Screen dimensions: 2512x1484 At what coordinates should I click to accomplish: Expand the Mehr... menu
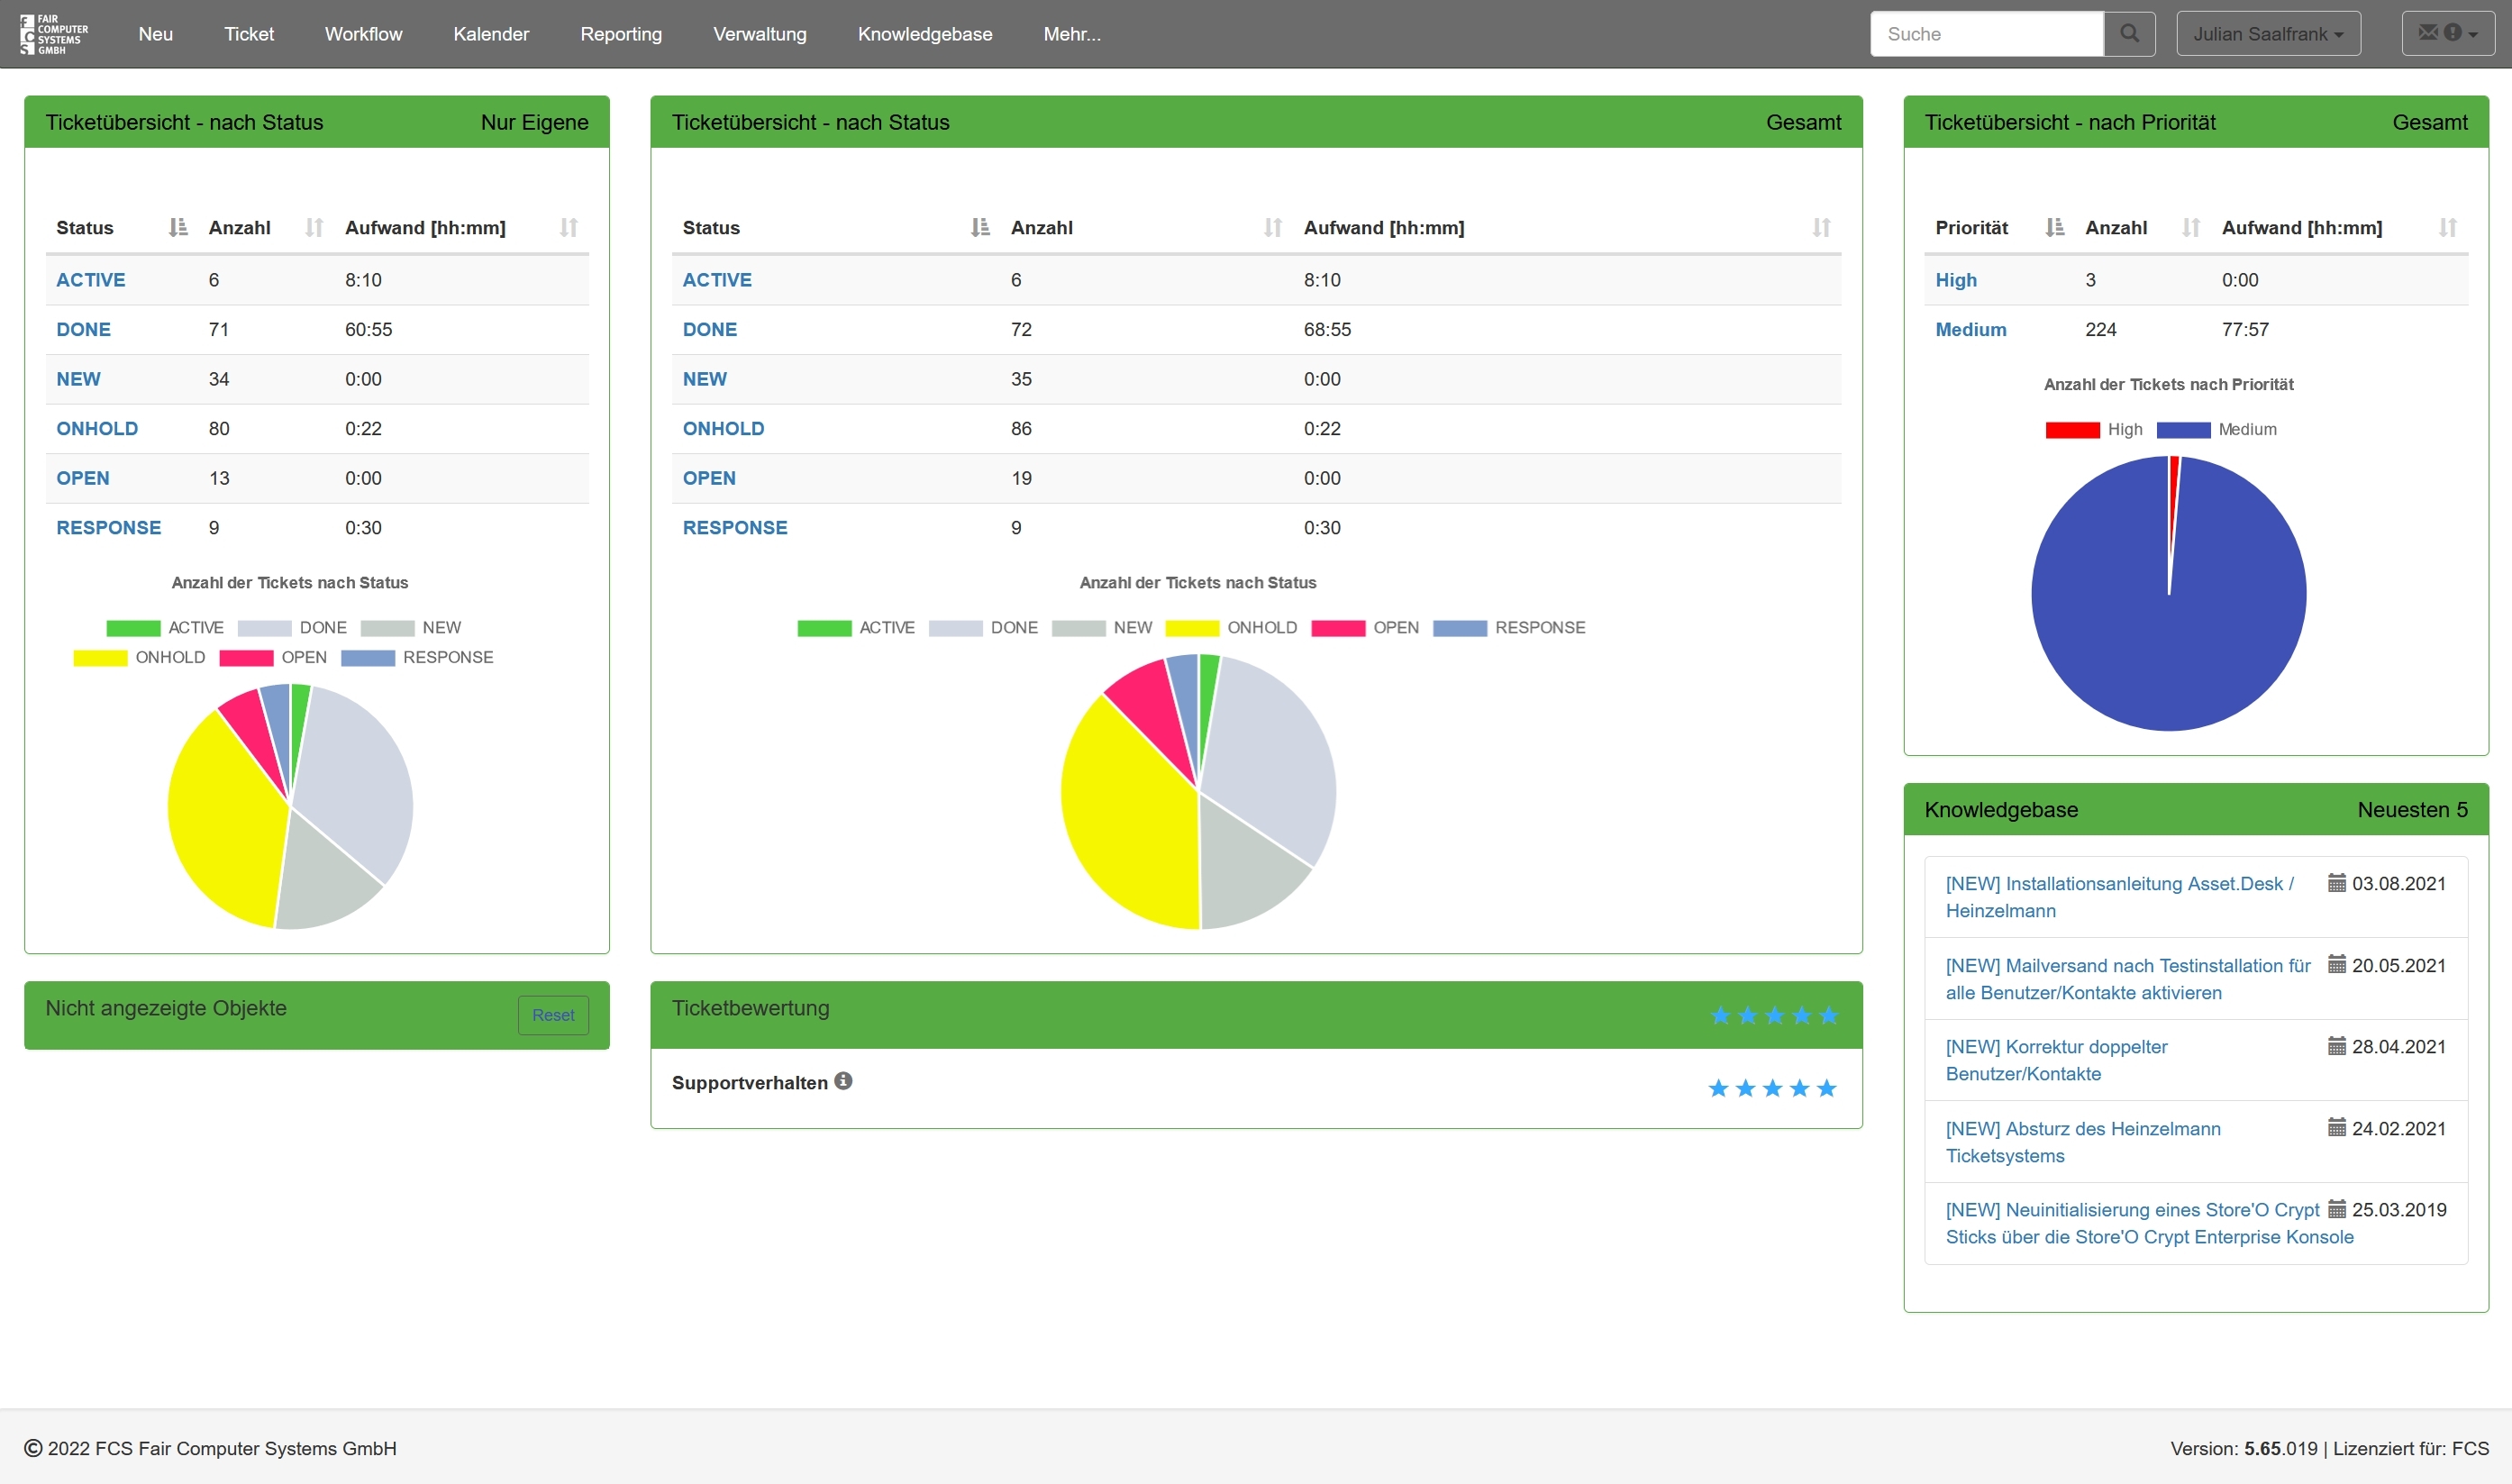1071,34
